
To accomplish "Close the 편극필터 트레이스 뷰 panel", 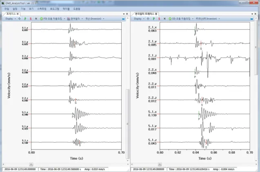I will click(256, 14).
